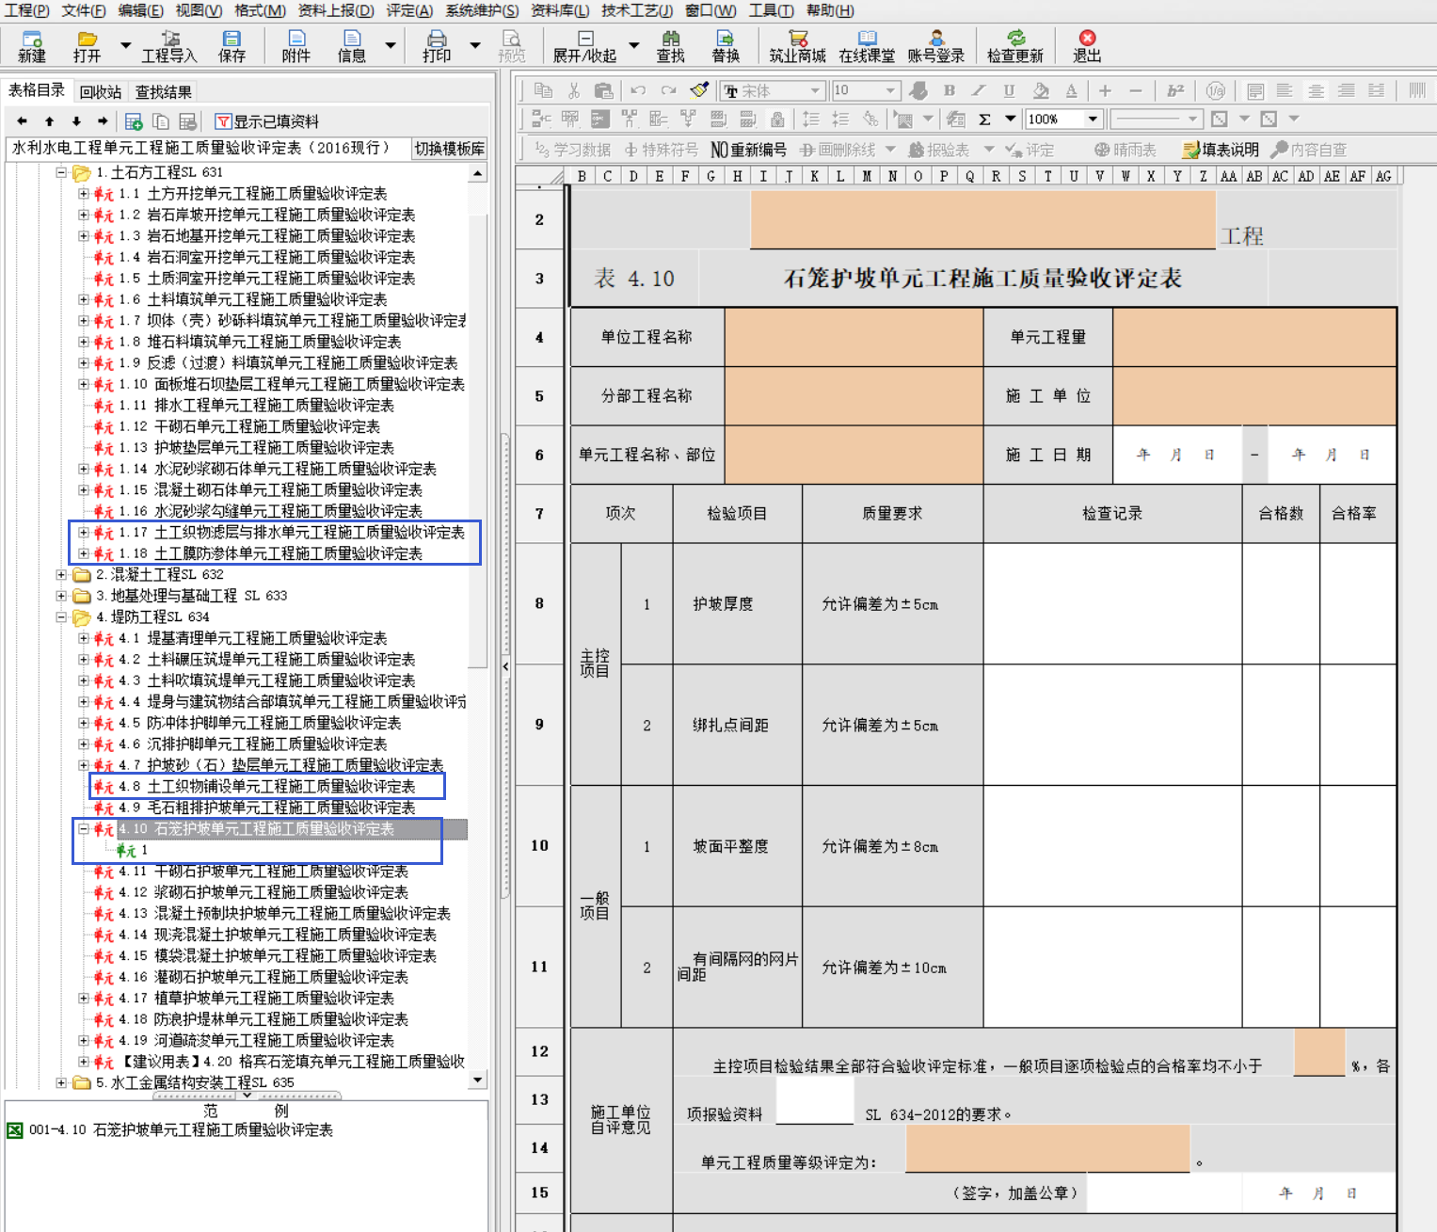Click the font color A button
The width and height of the screenshot is (1437, 1232).
coord(1071,90)
